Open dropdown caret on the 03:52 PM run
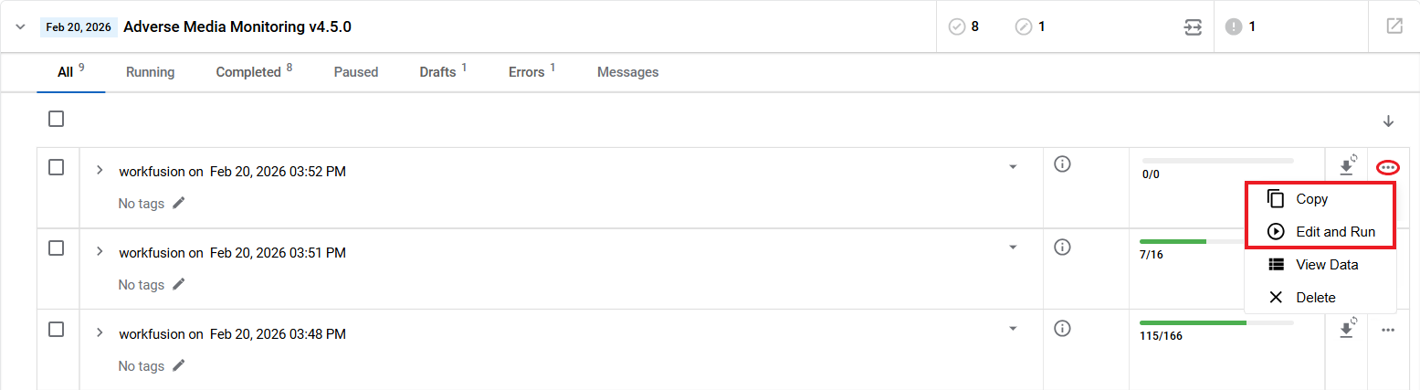The height and width of the screenshot is (390, 1420). (x=1013, y=167)
